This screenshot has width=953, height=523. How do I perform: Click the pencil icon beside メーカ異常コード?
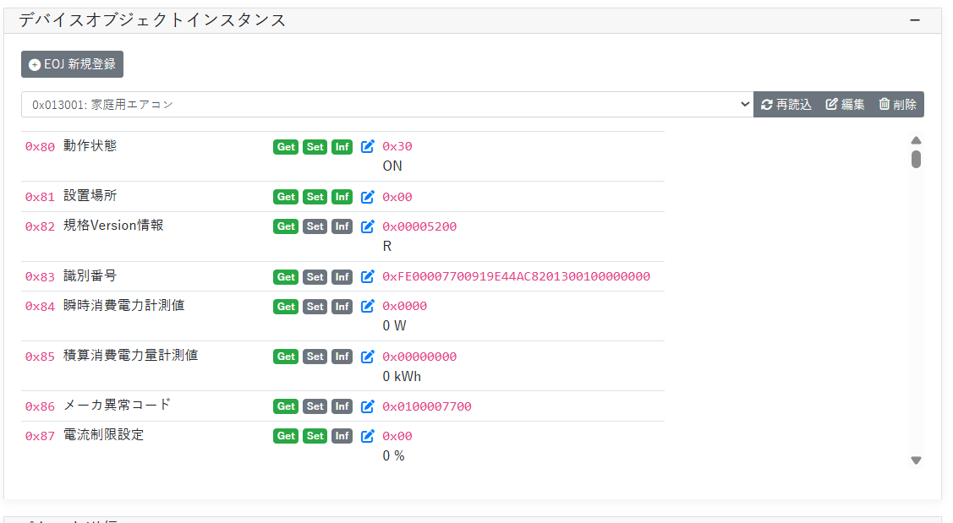coord(367,406)
